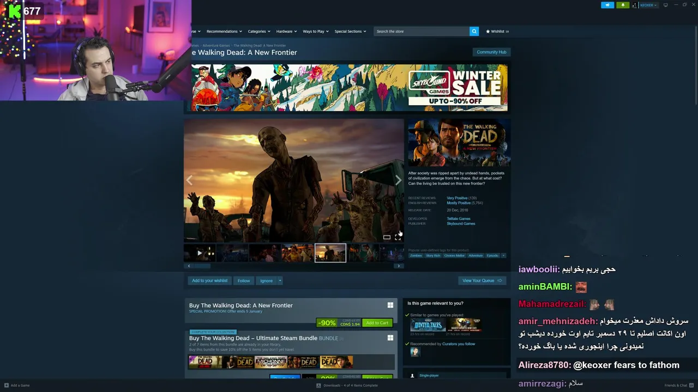Click Add to your wishlist
Screen dimensions: 698x392
[x=209, y=280]
